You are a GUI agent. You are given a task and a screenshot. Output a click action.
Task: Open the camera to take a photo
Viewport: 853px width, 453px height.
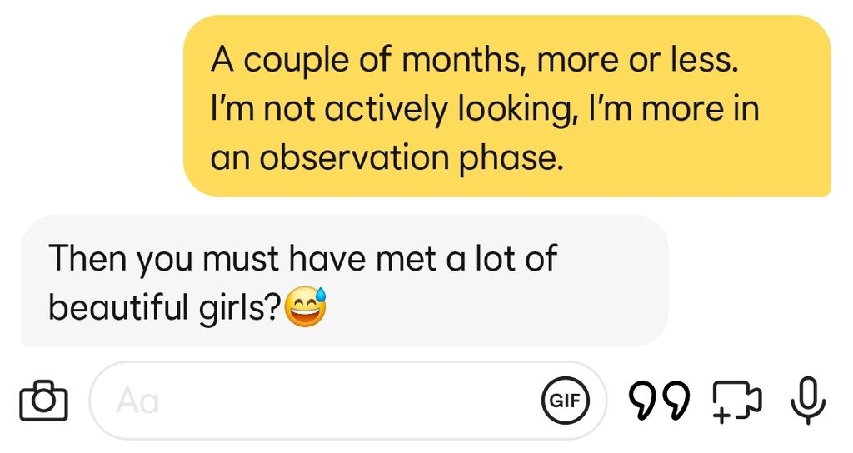point(42,401)
